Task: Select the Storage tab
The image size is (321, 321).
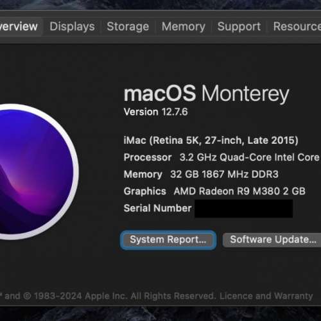Action: click(128, 26)
